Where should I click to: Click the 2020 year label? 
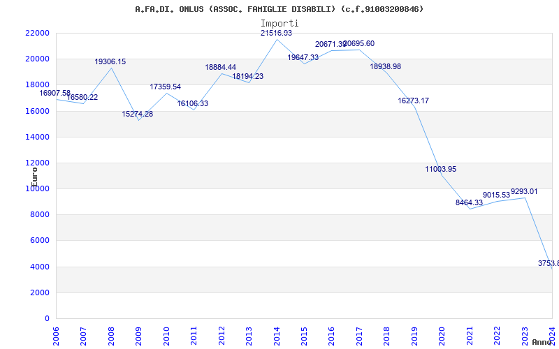[442, 336]
